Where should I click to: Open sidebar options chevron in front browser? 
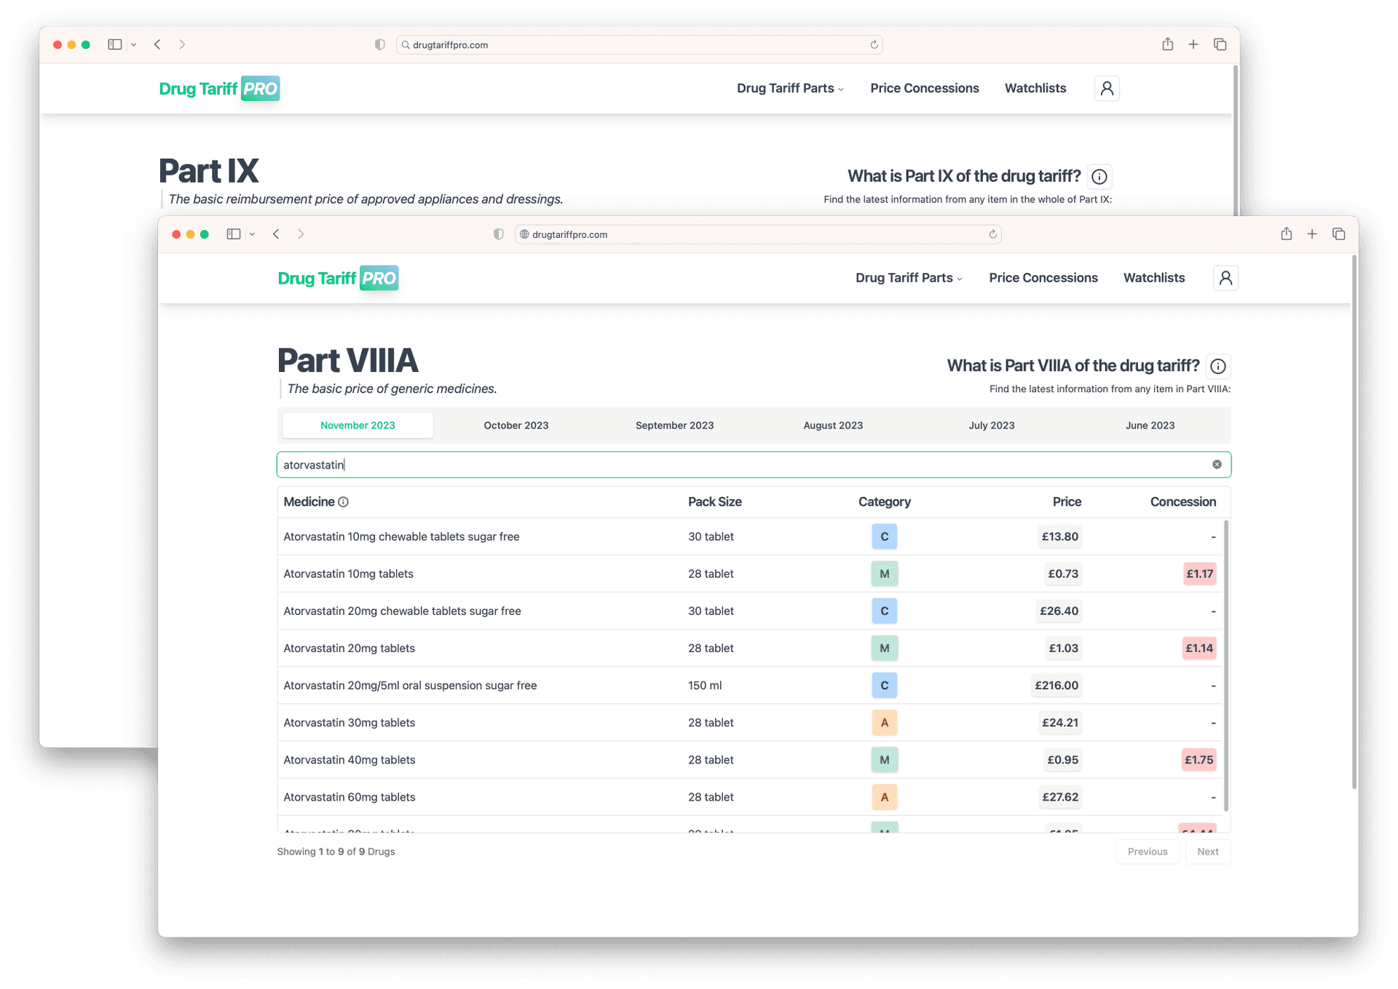(x=252, y=234)
